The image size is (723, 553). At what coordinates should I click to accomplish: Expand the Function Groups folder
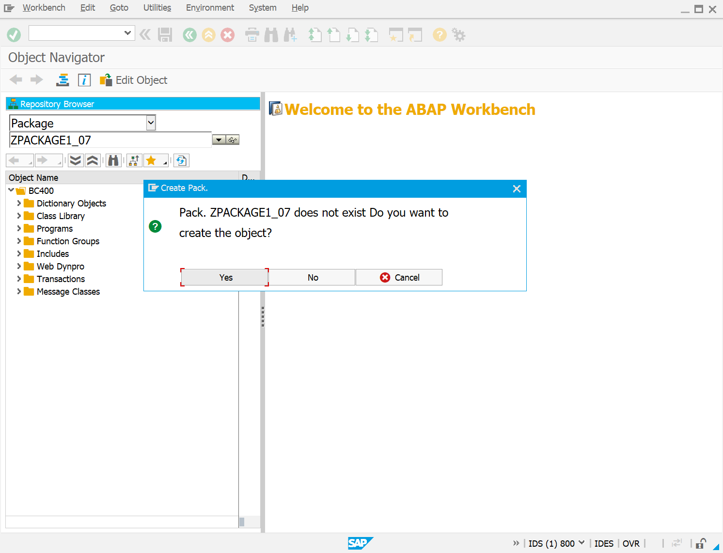(x=19, y=241)
